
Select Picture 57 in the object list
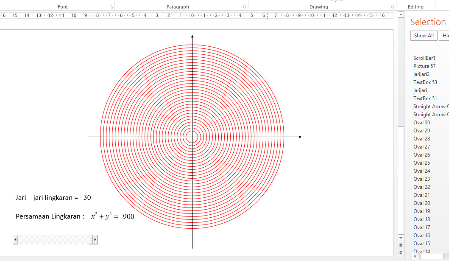point(424,66)
